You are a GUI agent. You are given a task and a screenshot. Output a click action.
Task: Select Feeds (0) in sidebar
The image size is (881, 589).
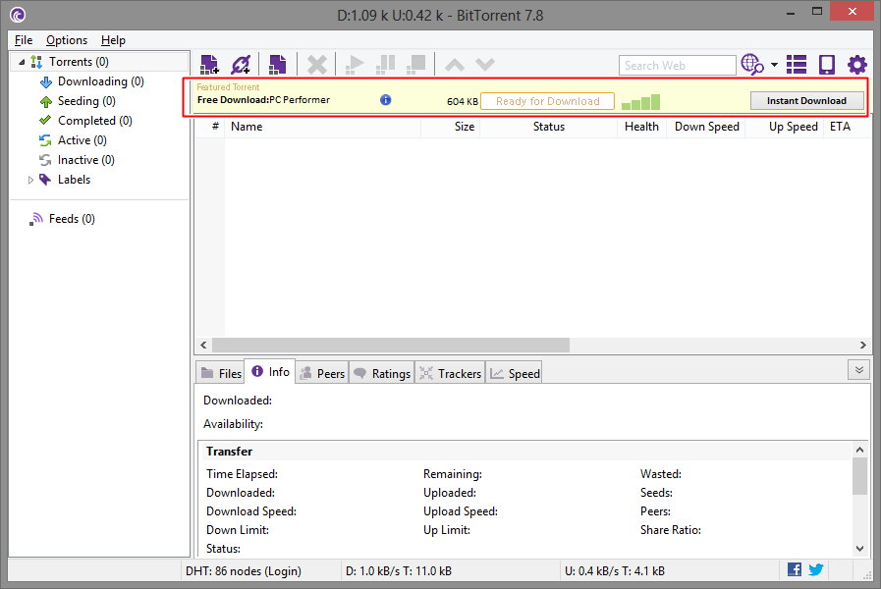point(72,219)
